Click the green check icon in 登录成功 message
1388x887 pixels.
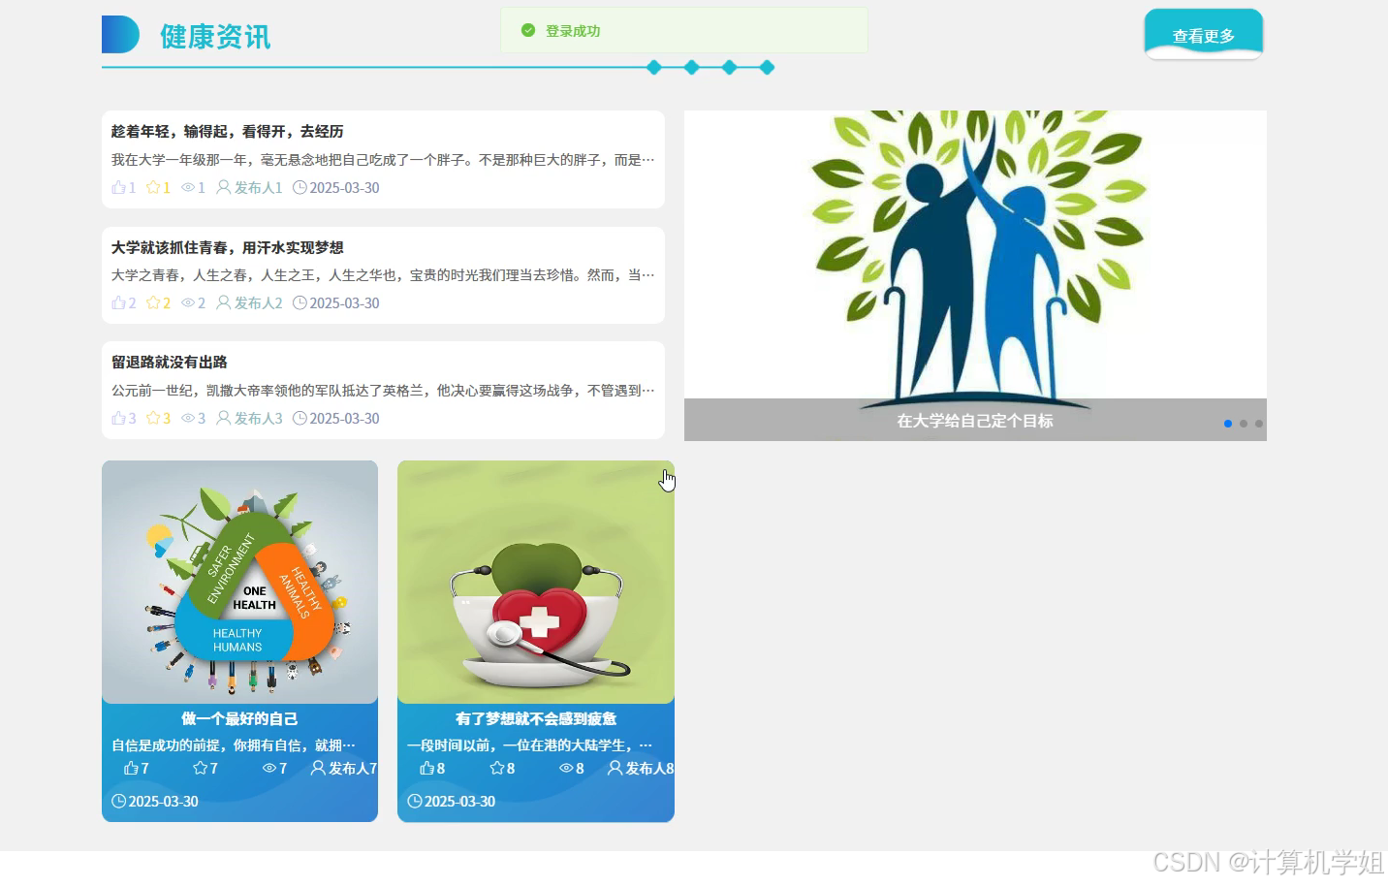528,30
